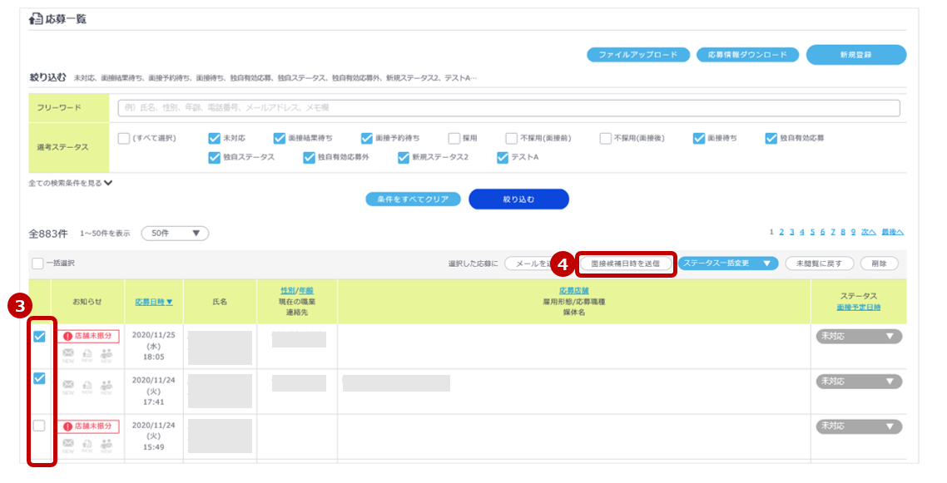This screenshot has height=483, width=947.
Task: Click the mail icon in the first applicant row
Action: click(68, 353)
